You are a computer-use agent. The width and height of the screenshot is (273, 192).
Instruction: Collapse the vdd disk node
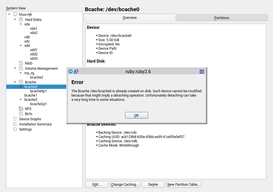[21, 45]
